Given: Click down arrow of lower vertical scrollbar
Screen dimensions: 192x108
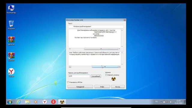Looking at the screenshot, I should [x=122, y=64].
